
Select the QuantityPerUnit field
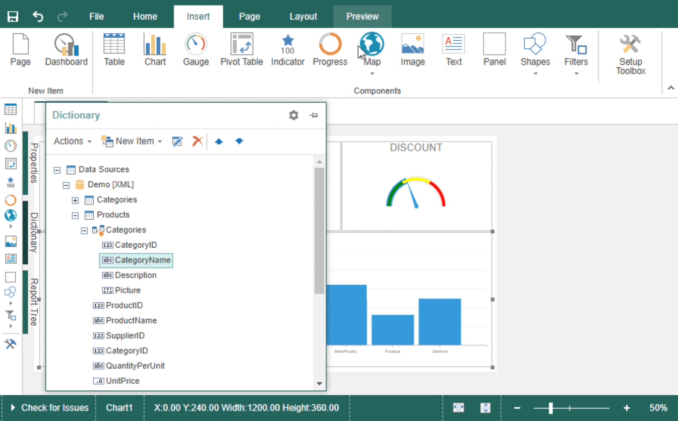(x=129, y=366)
